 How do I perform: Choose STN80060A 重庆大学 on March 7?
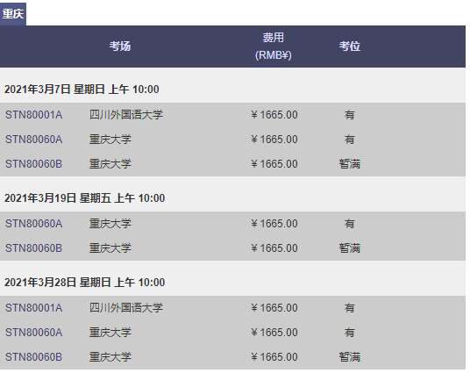click(232, 140)
